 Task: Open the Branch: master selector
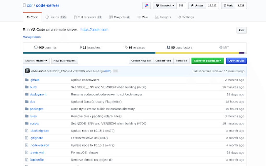click(36, 61)
